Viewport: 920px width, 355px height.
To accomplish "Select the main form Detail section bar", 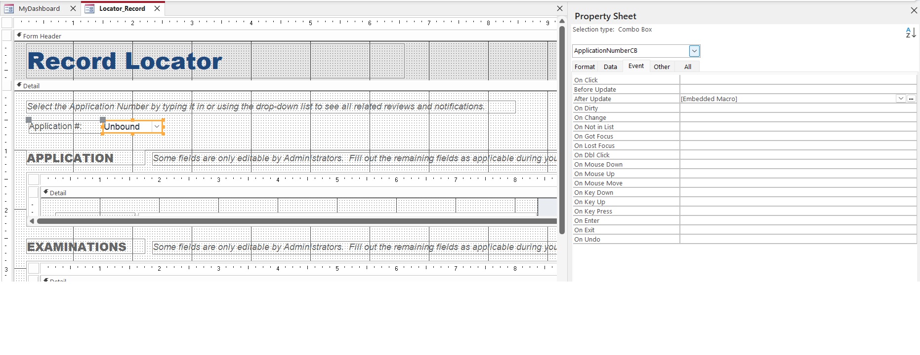I will [x=286, y=86].
